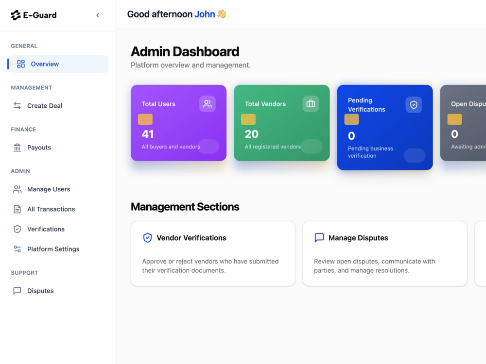Click the '20' vendors count
Image resolution: width=486 pixels, height=364 pixels.
click(252, 134)
